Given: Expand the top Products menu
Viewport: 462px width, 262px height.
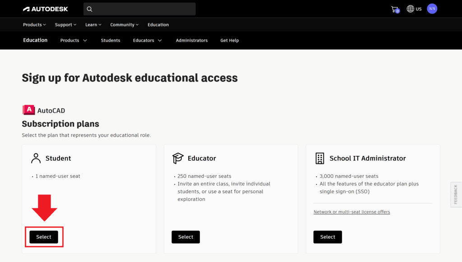Looking at the screenshot, I should point(34,25).
